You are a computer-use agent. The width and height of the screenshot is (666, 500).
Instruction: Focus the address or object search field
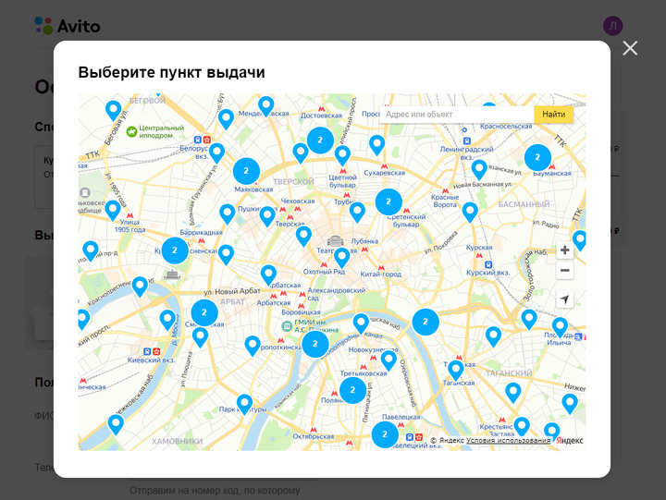click(456, 115)
